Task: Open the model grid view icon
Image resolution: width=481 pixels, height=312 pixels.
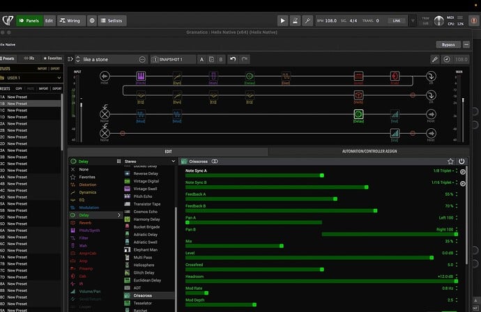Action: pyautogui.click(x=119, y=161)
